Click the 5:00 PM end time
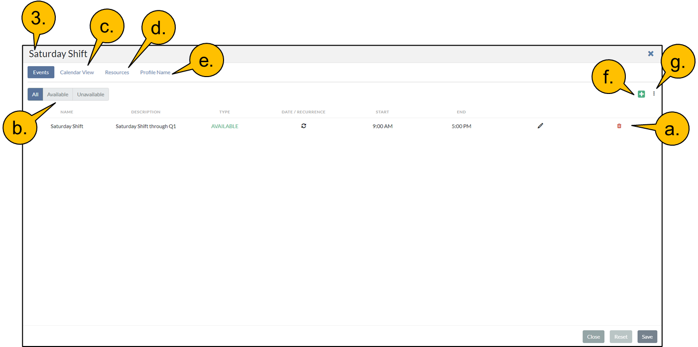 (x=462, y=126)
